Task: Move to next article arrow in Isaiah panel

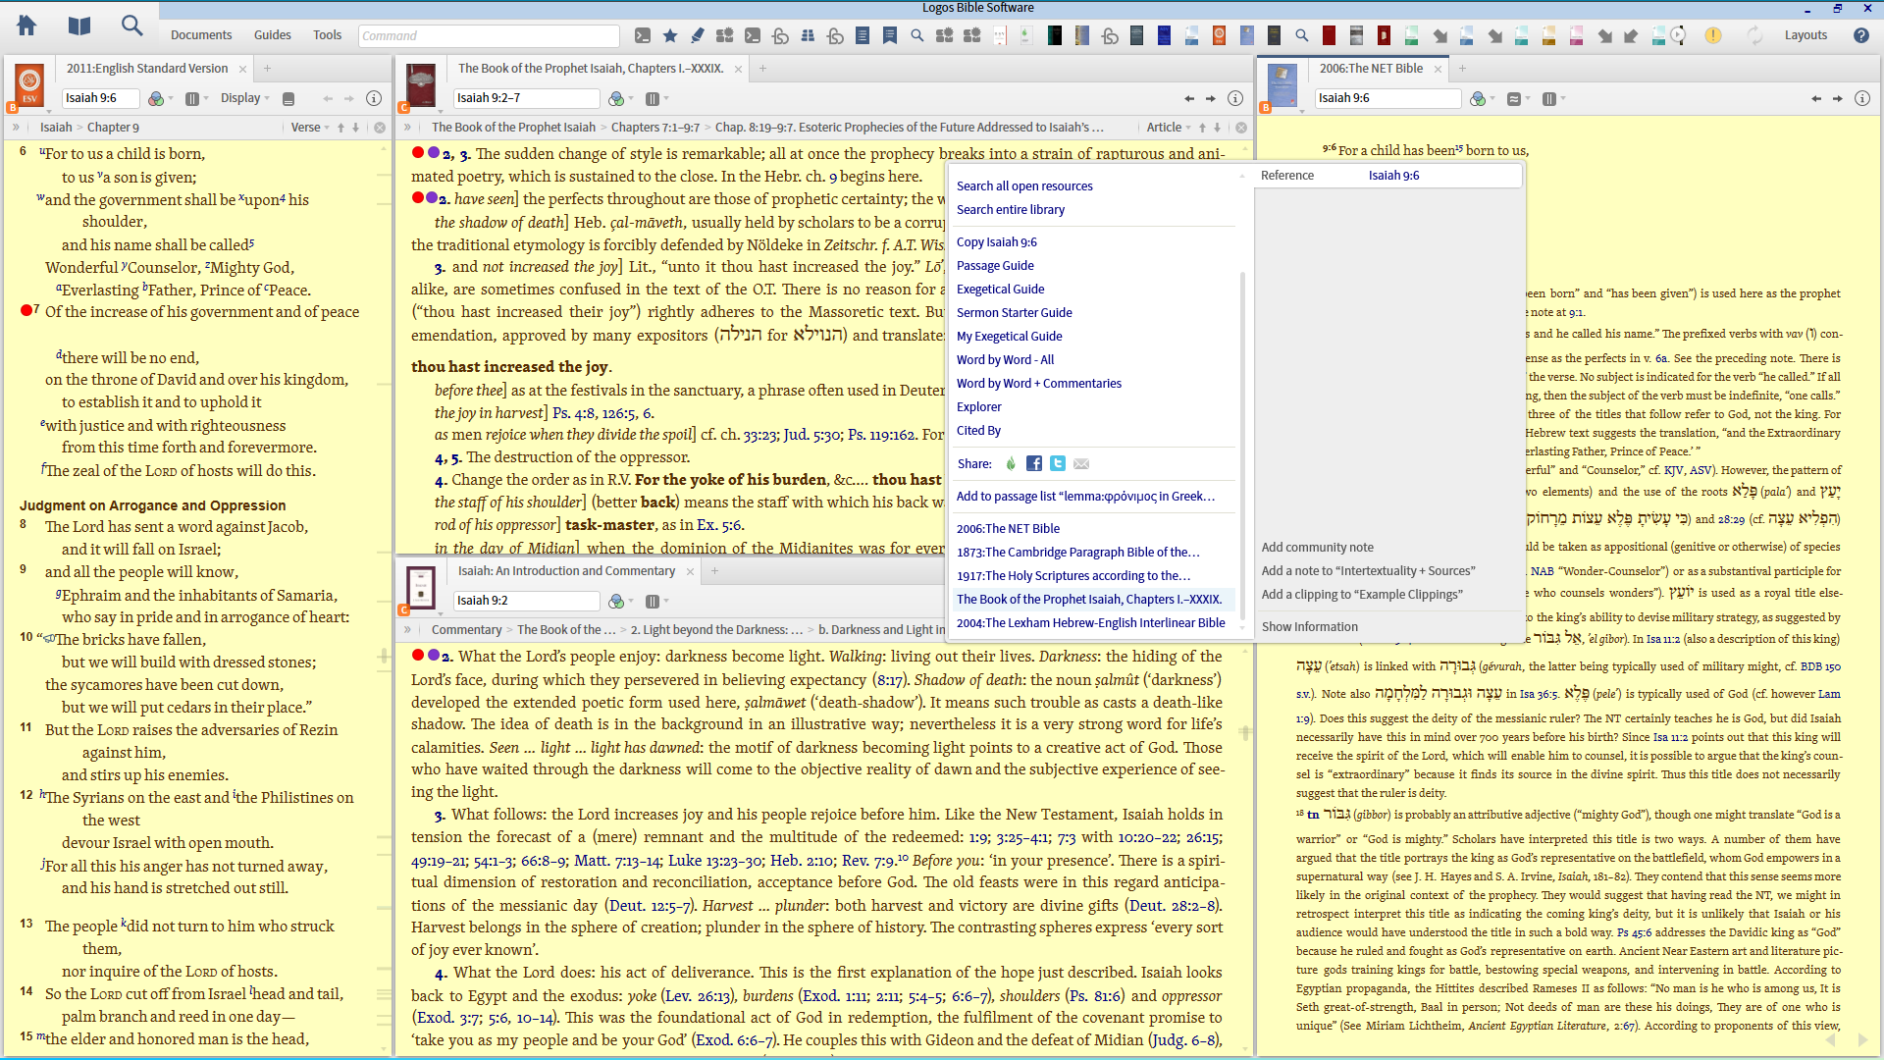Action: click(1217, 128)
